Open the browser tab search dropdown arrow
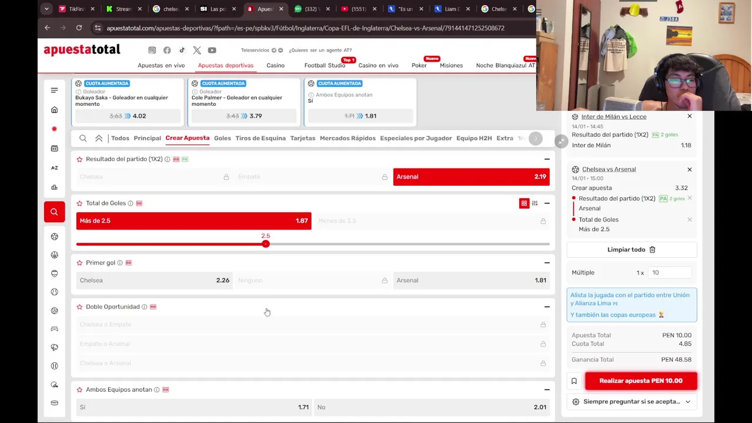The width and height of the screenshot is (752, 423). point(47,9)
